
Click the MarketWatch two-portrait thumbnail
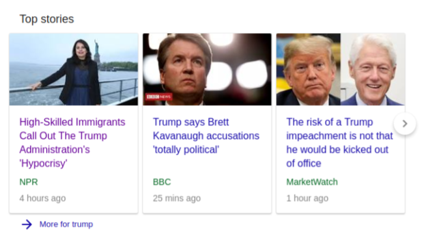[341, 70]
